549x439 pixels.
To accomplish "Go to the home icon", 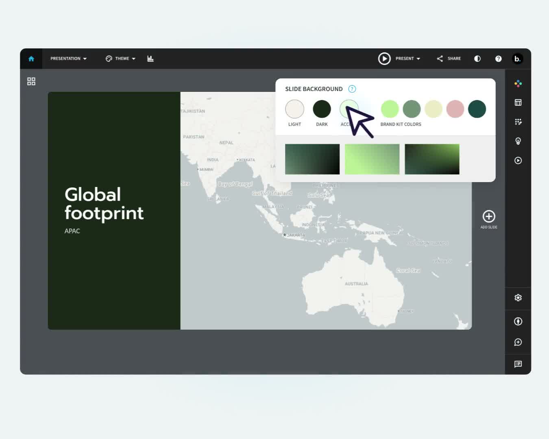I will pos(31,59).
